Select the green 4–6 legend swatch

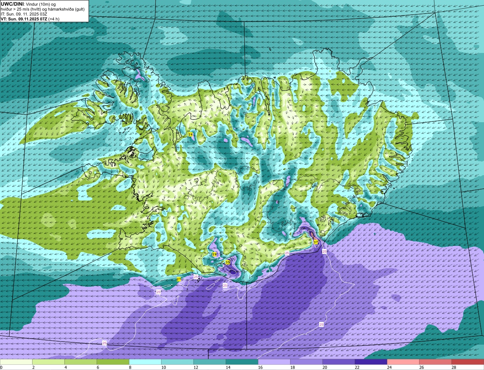[x=81, y=362]
